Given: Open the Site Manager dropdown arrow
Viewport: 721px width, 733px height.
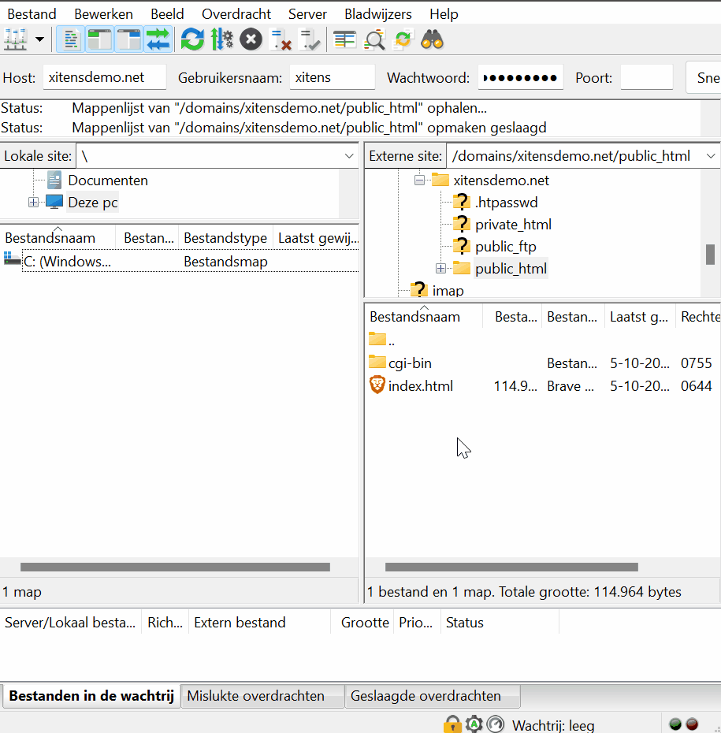Looking at the screenshot, I should pyautogui.click(x=39, y=39).
